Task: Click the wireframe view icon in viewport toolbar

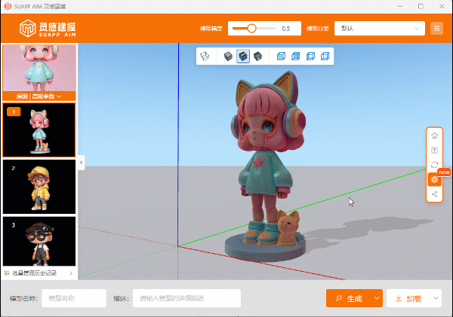Action: [204, 56]
